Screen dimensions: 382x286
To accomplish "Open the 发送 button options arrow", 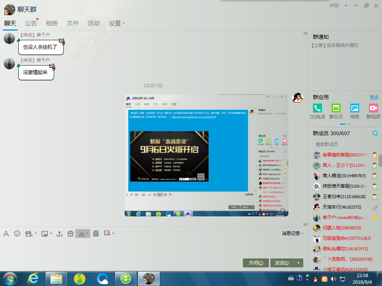I will (298, 263).
